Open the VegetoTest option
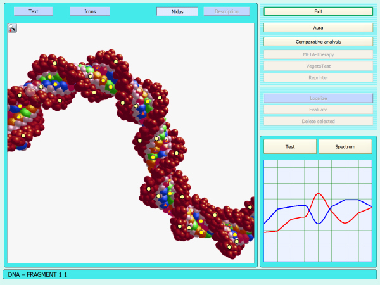 (318, 66)
